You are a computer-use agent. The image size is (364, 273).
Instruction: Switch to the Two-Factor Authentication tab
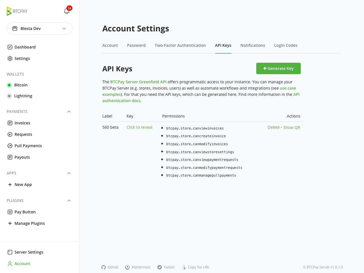pyautogui.click(x=180, y=45)
